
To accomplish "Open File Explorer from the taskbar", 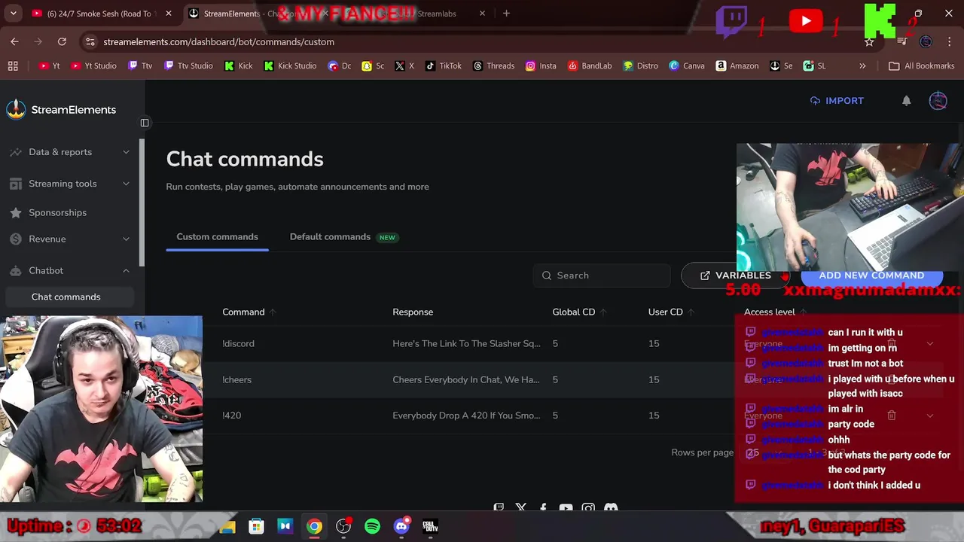I will click(x=227, y=526).
